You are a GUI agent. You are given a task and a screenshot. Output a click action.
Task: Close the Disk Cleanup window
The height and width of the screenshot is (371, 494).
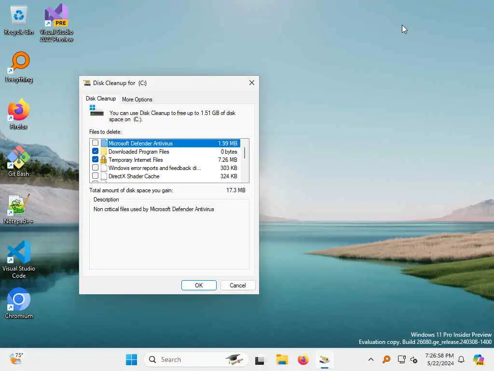(x=251, y=83)
